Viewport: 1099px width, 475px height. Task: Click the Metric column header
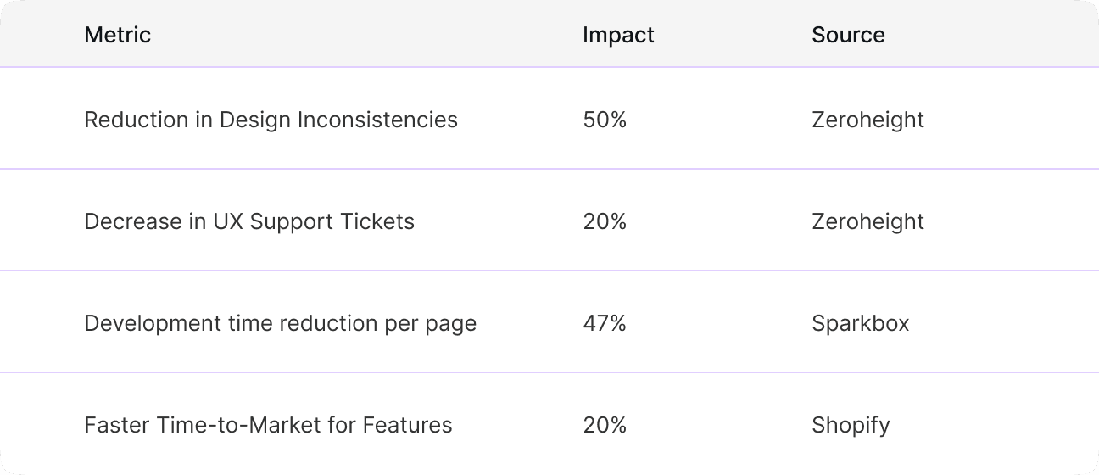point(117,35)
